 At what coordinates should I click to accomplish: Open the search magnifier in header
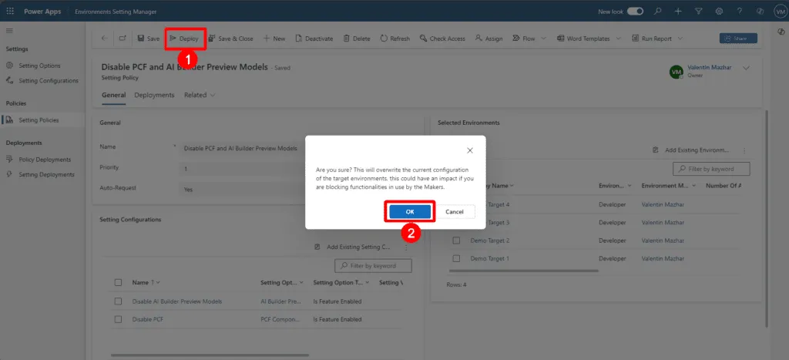[658, 11]
